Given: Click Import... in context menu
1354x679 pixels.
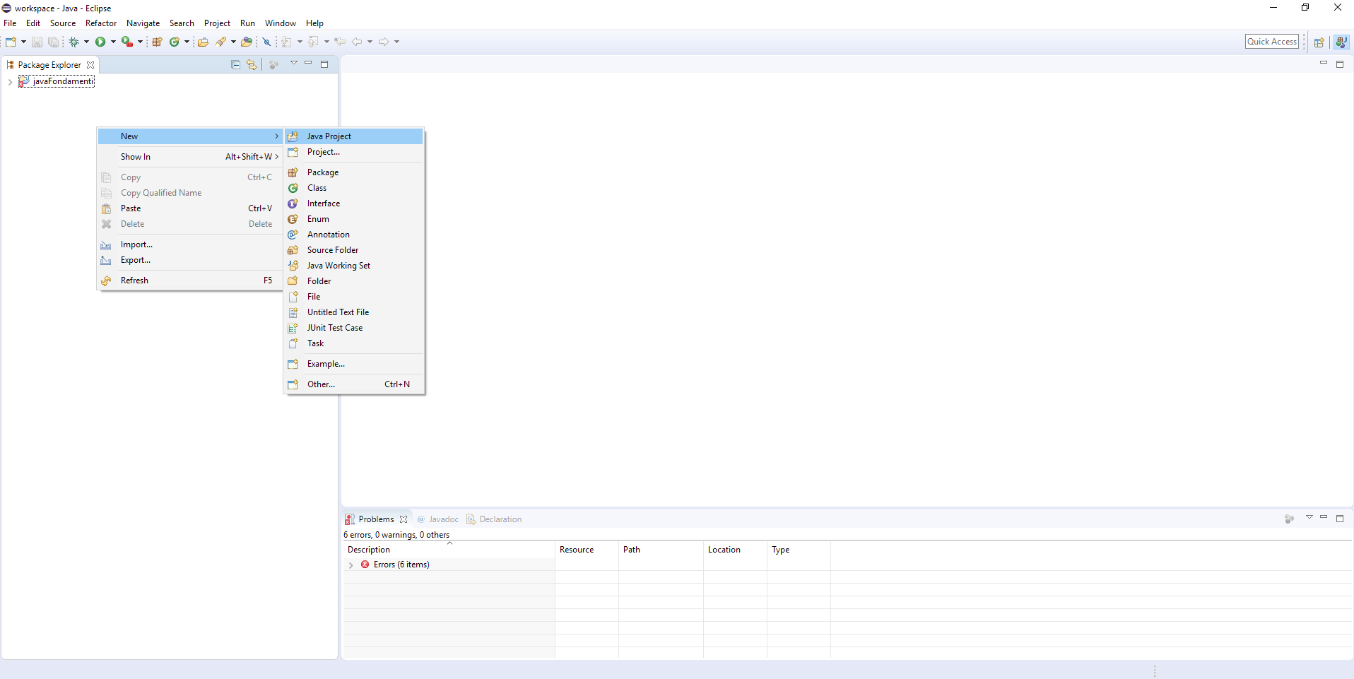Looking at the screenshot, I should tap(190, 244).
